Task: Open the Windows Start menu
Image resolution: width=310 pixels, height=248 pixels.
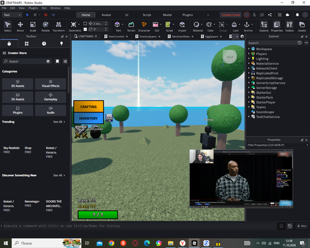Action: pyautogui.click(x=6, y=243)
